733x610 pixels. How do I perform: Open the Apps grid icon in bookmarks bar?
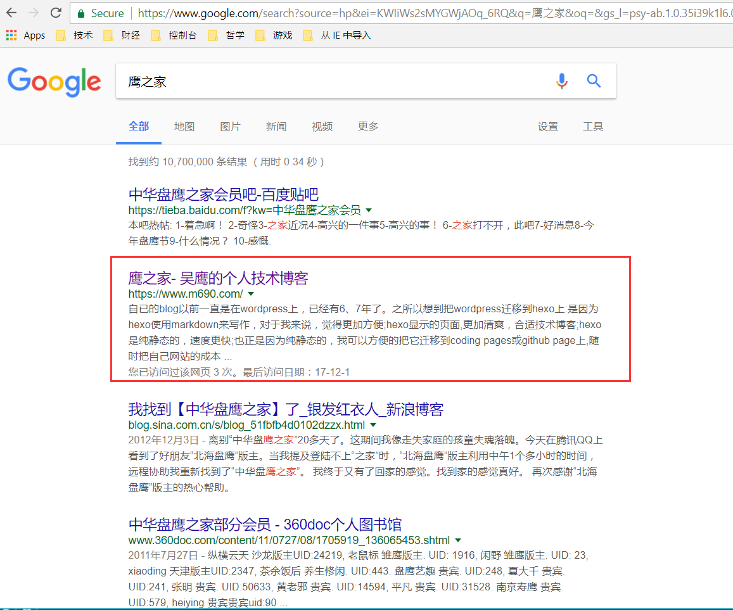(x=11, y=35)
